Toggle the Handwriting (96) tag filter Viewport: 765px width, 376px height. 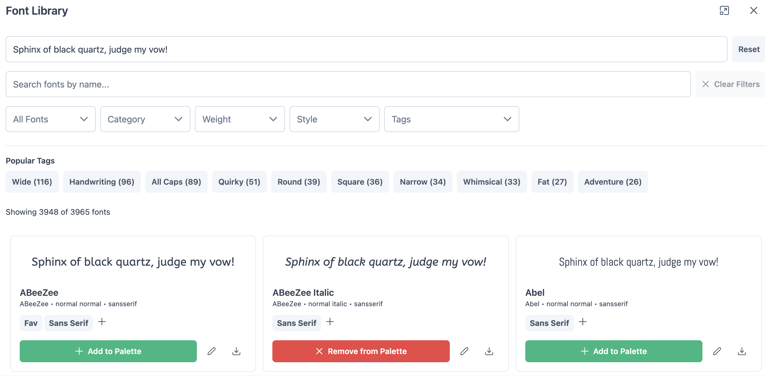point(102,182)
